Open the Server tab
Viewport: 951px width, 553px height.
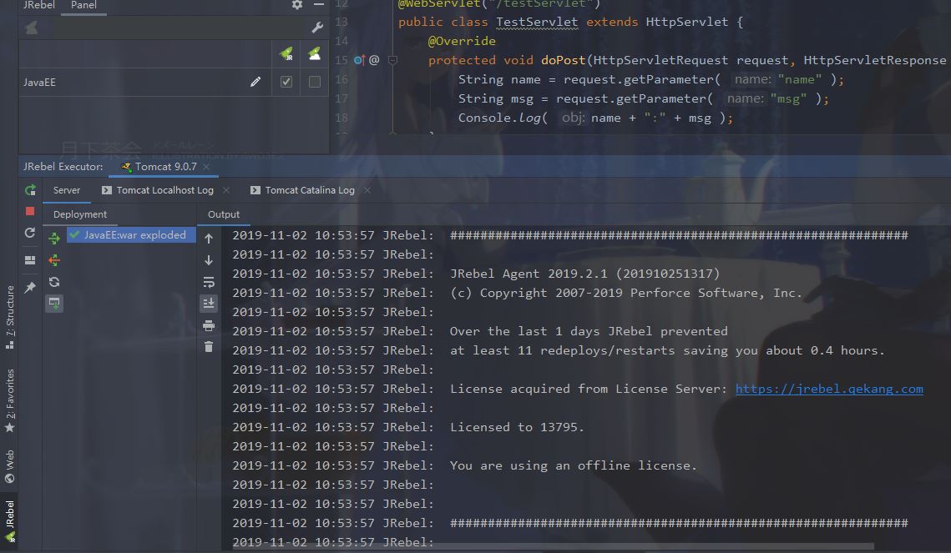click(x=67, y=190)
